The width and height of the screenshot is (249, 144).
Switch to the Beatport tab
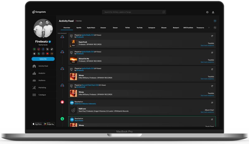click(176, 28)
